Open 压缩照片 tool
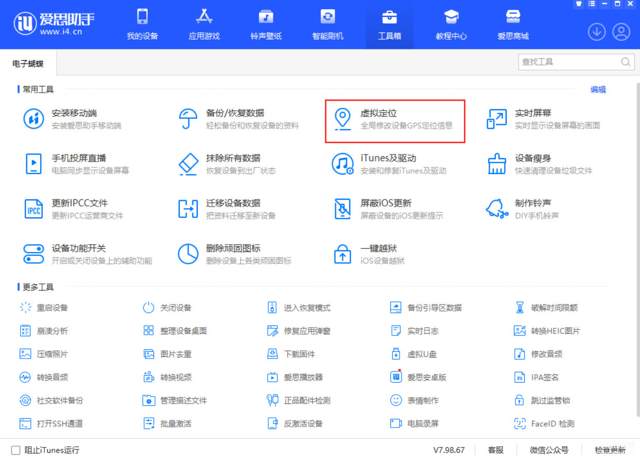 44,354
